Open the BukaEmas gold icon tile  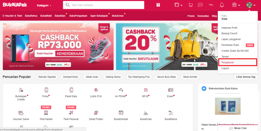[x=146, y=113]
